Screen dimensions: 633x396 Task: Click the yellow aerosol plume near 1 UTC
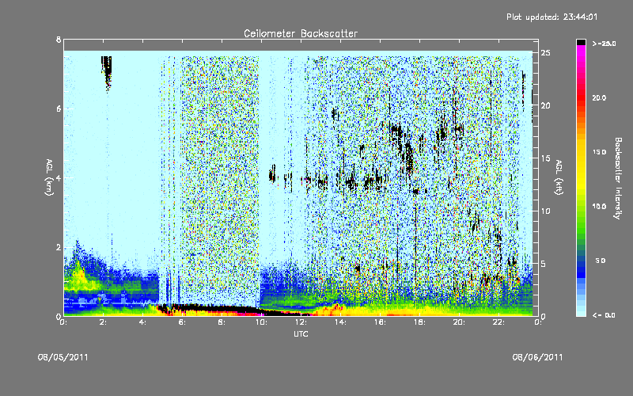80,276
